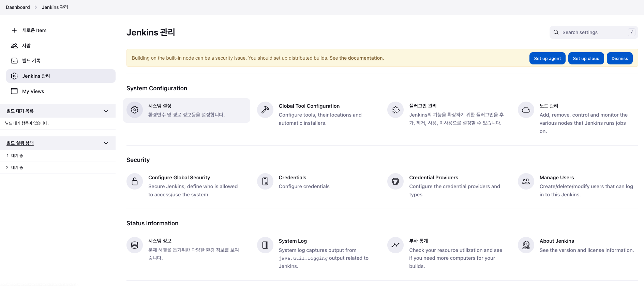Open 시스템 정보 title link
The height and width of the screenshot is (286, 644).
[160, 241]
